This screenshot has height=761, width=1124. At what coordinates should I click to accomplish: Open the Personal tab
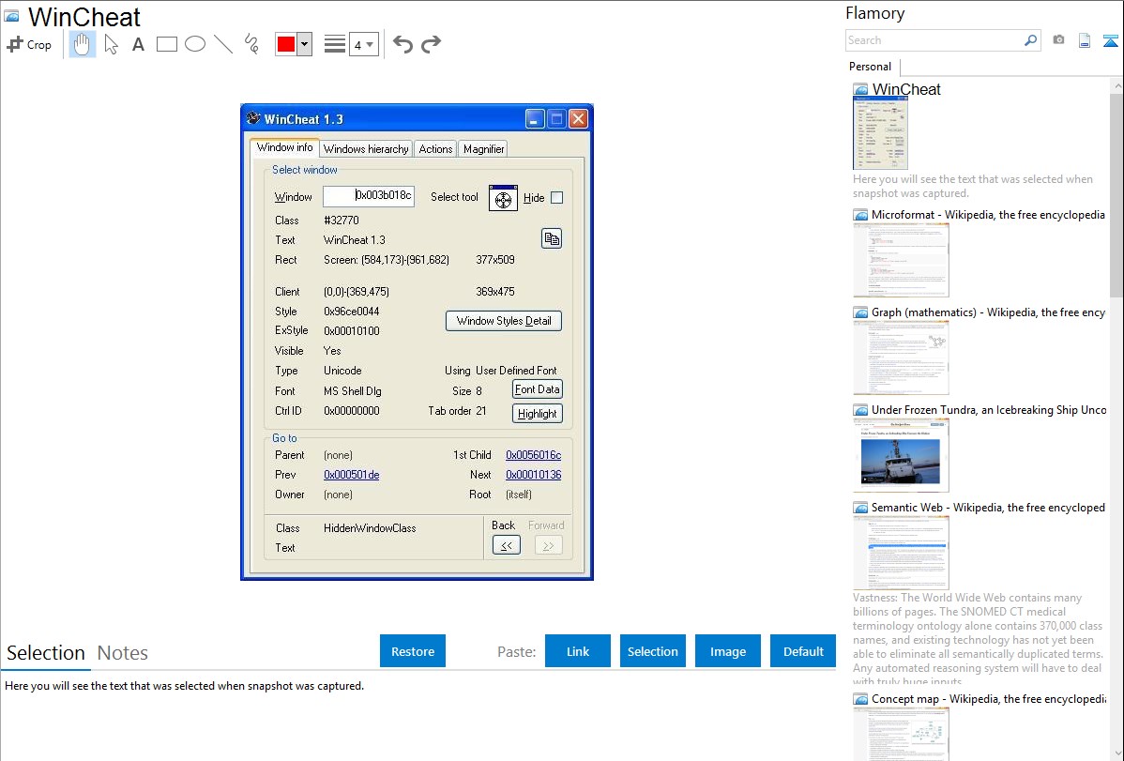[871, 67]
